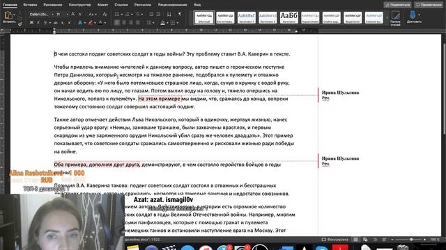Switch to Web Layout view in status bar
This screenshot has height=250, width=446.
point(365,240)
